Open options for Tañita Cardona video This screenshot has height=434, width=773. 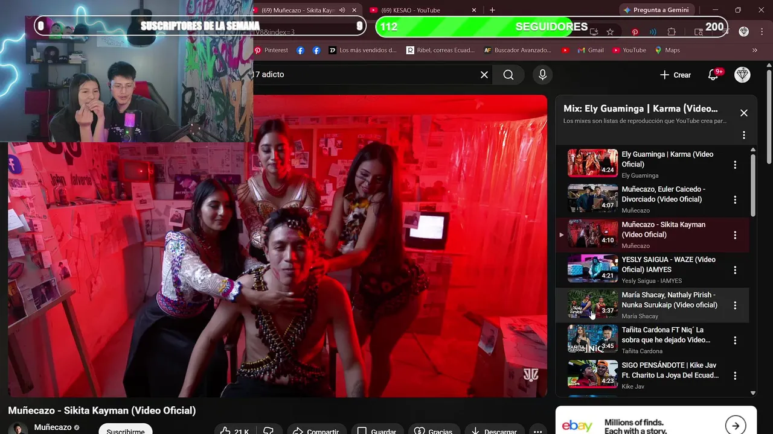pyautogui.click(x=735, y=341)
